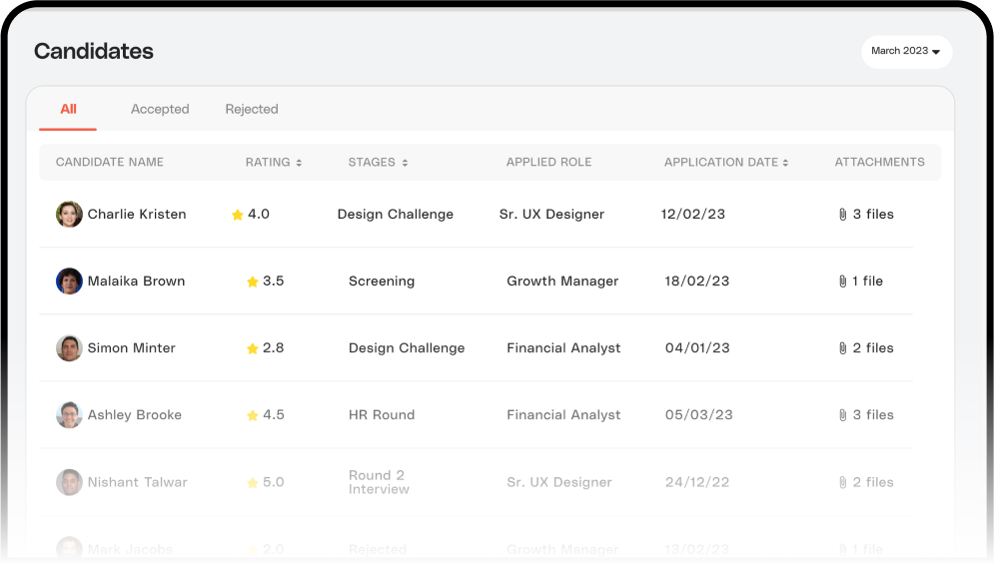Switch to the Rejected tab
This screenshot has height=566, width=994.
tap(252, 110)
